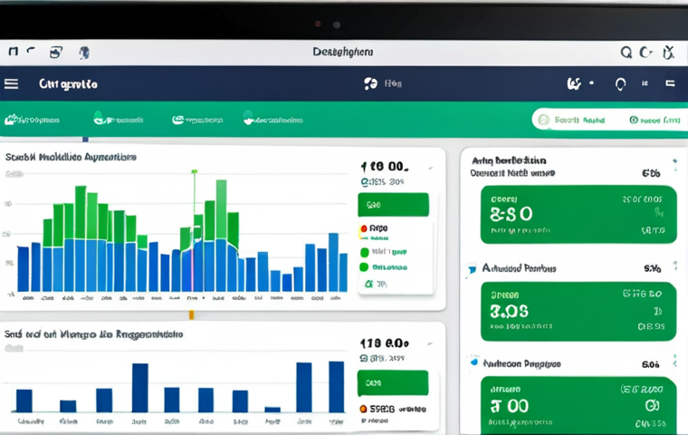The width and height of the screenshot is (688, 435).
Task: Click the blue dot icon beside the third panel heading
Action: coord(473,362)
